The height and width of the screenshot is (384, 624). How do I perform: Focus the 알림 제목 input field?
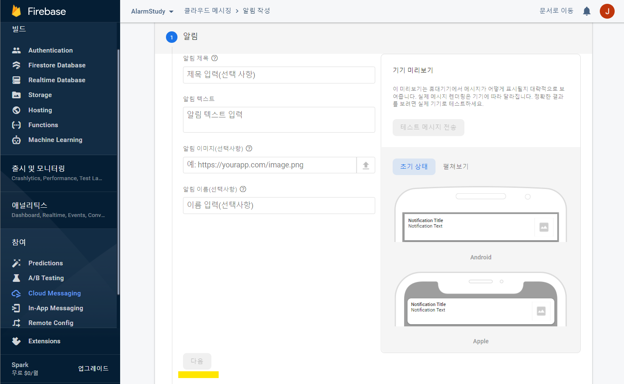click(279, 75)
